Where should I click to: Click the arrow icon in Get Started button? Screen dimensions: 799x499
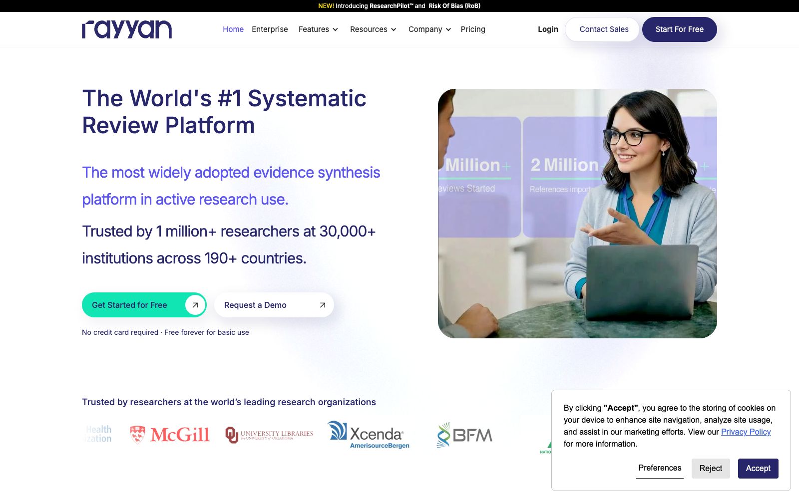tap(195, 305)
